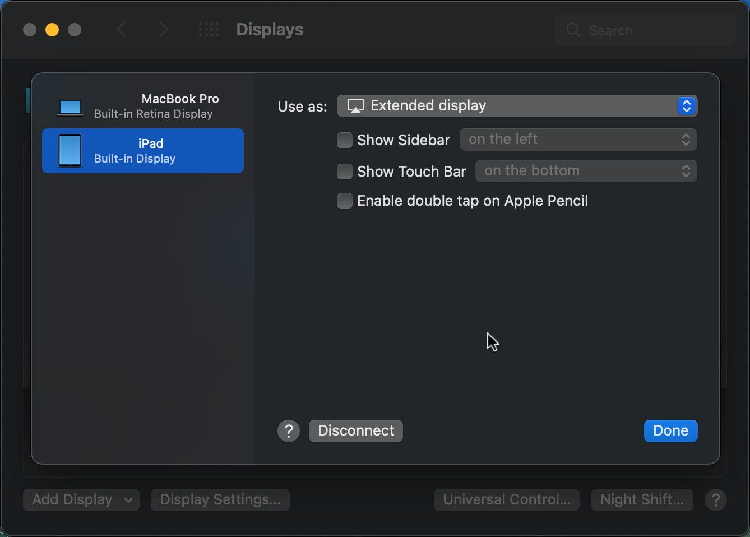The image size is (750, 537).
Task: Open Night Shift... settings
Action: [642, 499]
